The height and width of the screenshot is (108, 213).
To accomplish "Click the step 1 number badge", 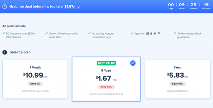I will [5, 52].
